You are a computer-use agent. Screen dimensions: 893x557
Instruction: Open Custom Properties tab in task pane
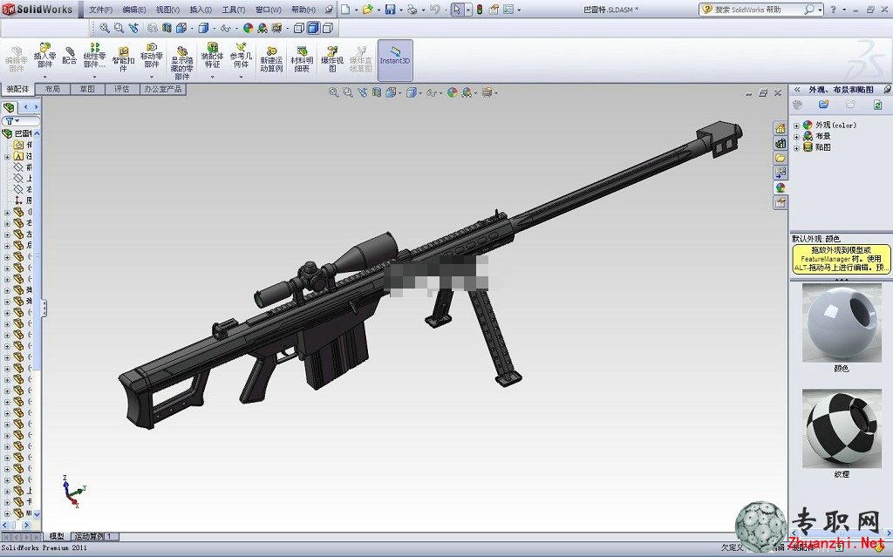pyautogui.click(x=781, y=202)
